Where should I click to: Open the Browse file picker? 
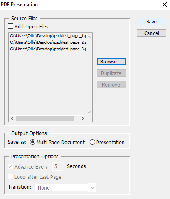pyautogui.click(x=111, y=61)
